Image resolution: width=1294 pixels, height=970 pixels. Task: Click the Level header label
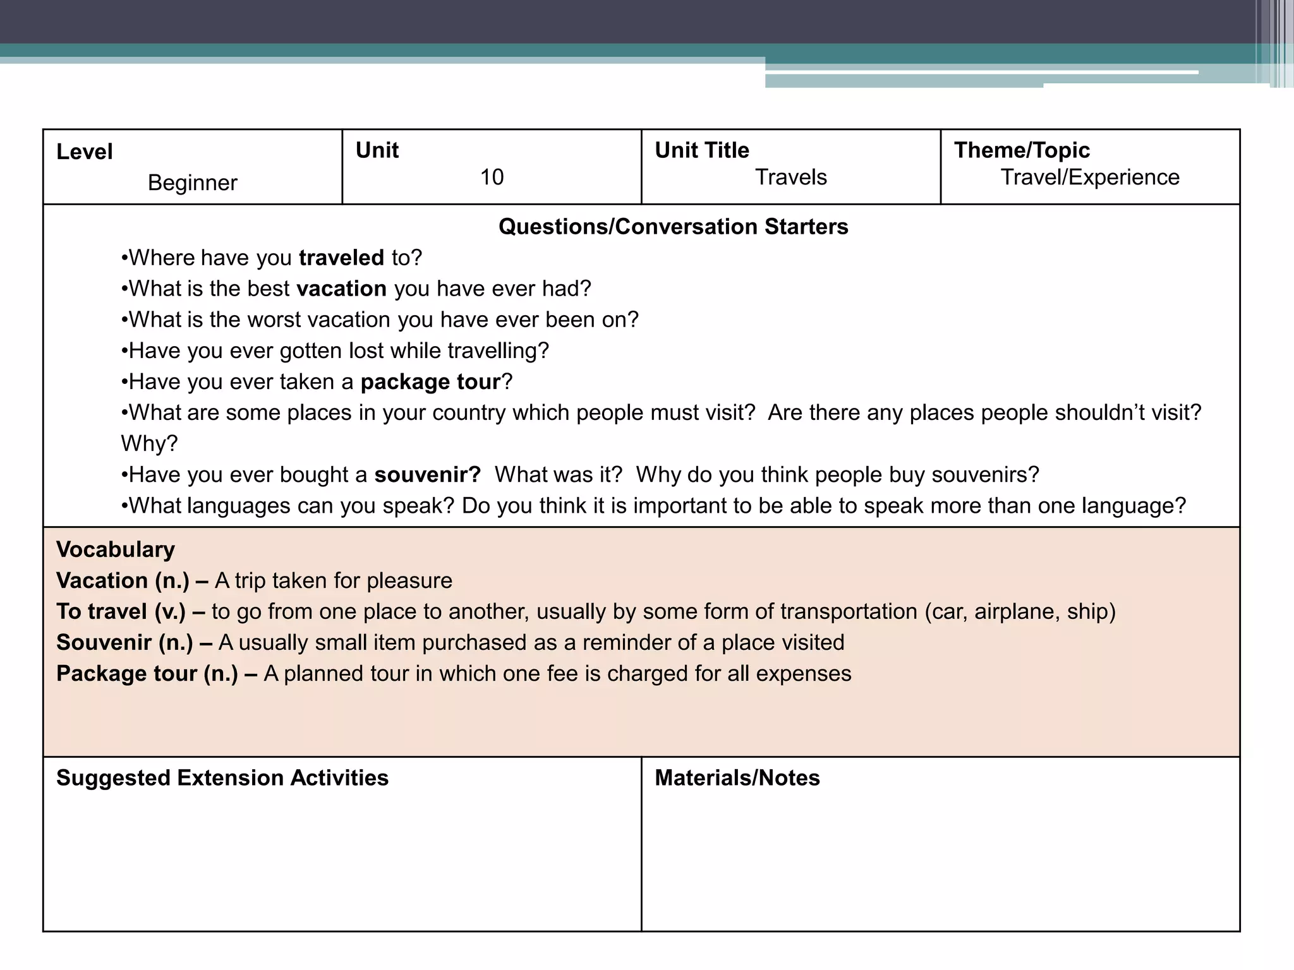(84, 152)
